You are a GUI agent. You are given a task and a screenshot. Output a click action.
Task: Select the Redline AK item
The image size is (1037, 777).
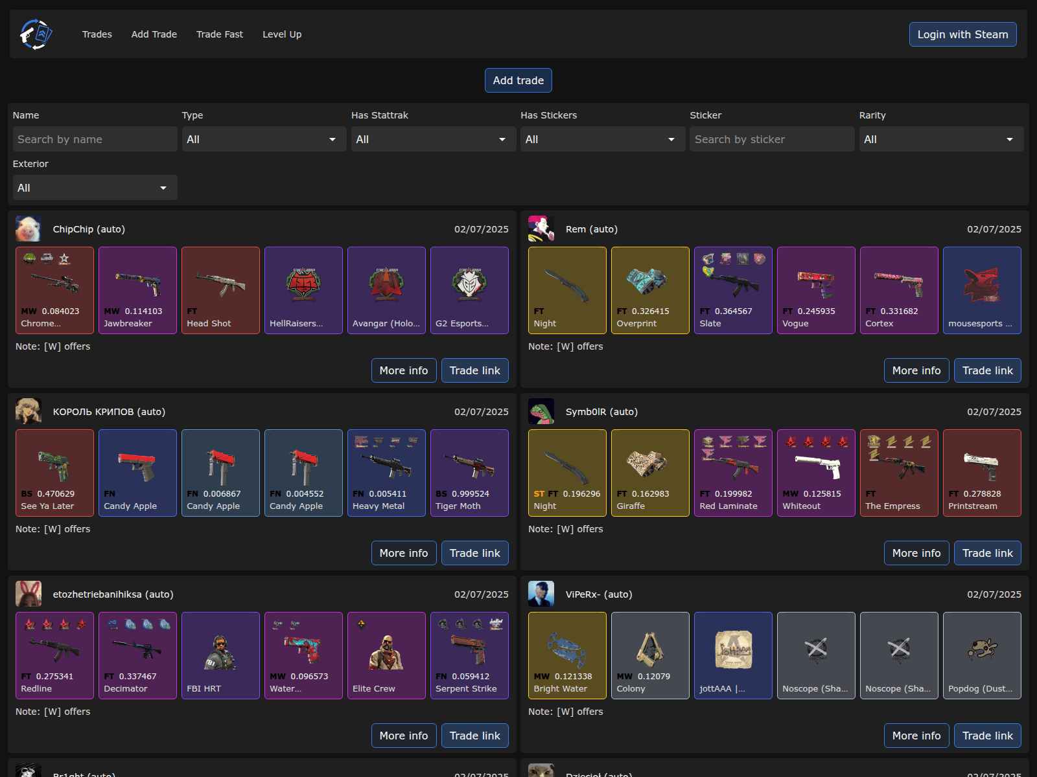point(54,655)
